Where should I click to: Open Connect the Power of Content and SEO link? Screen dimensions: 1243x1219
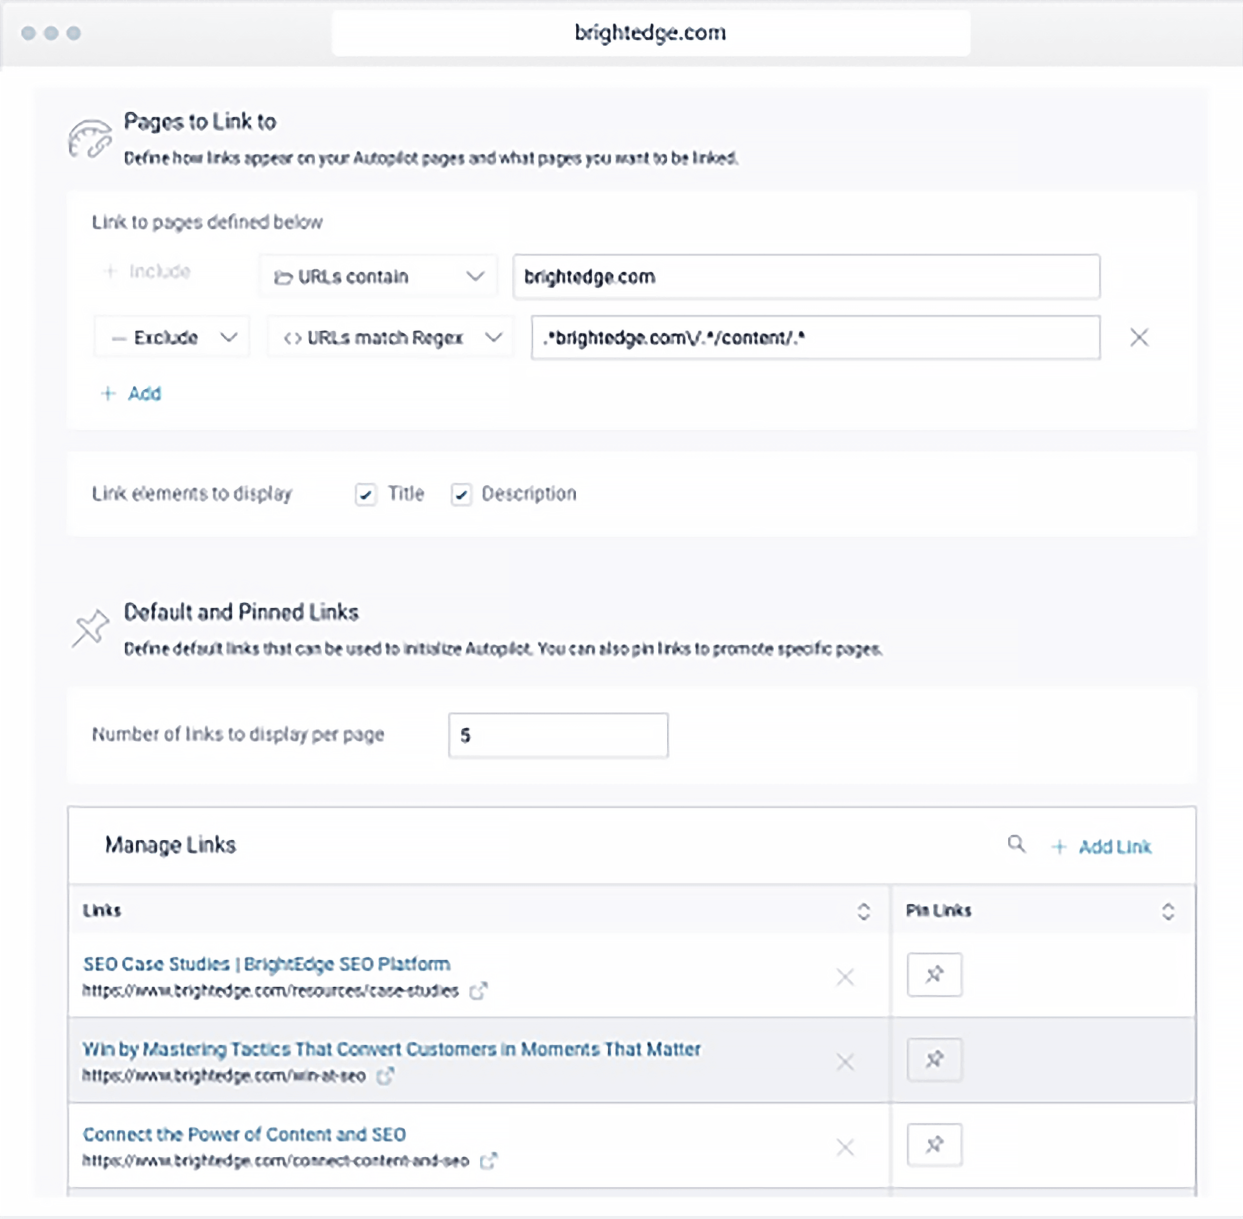coord(244,1134)
